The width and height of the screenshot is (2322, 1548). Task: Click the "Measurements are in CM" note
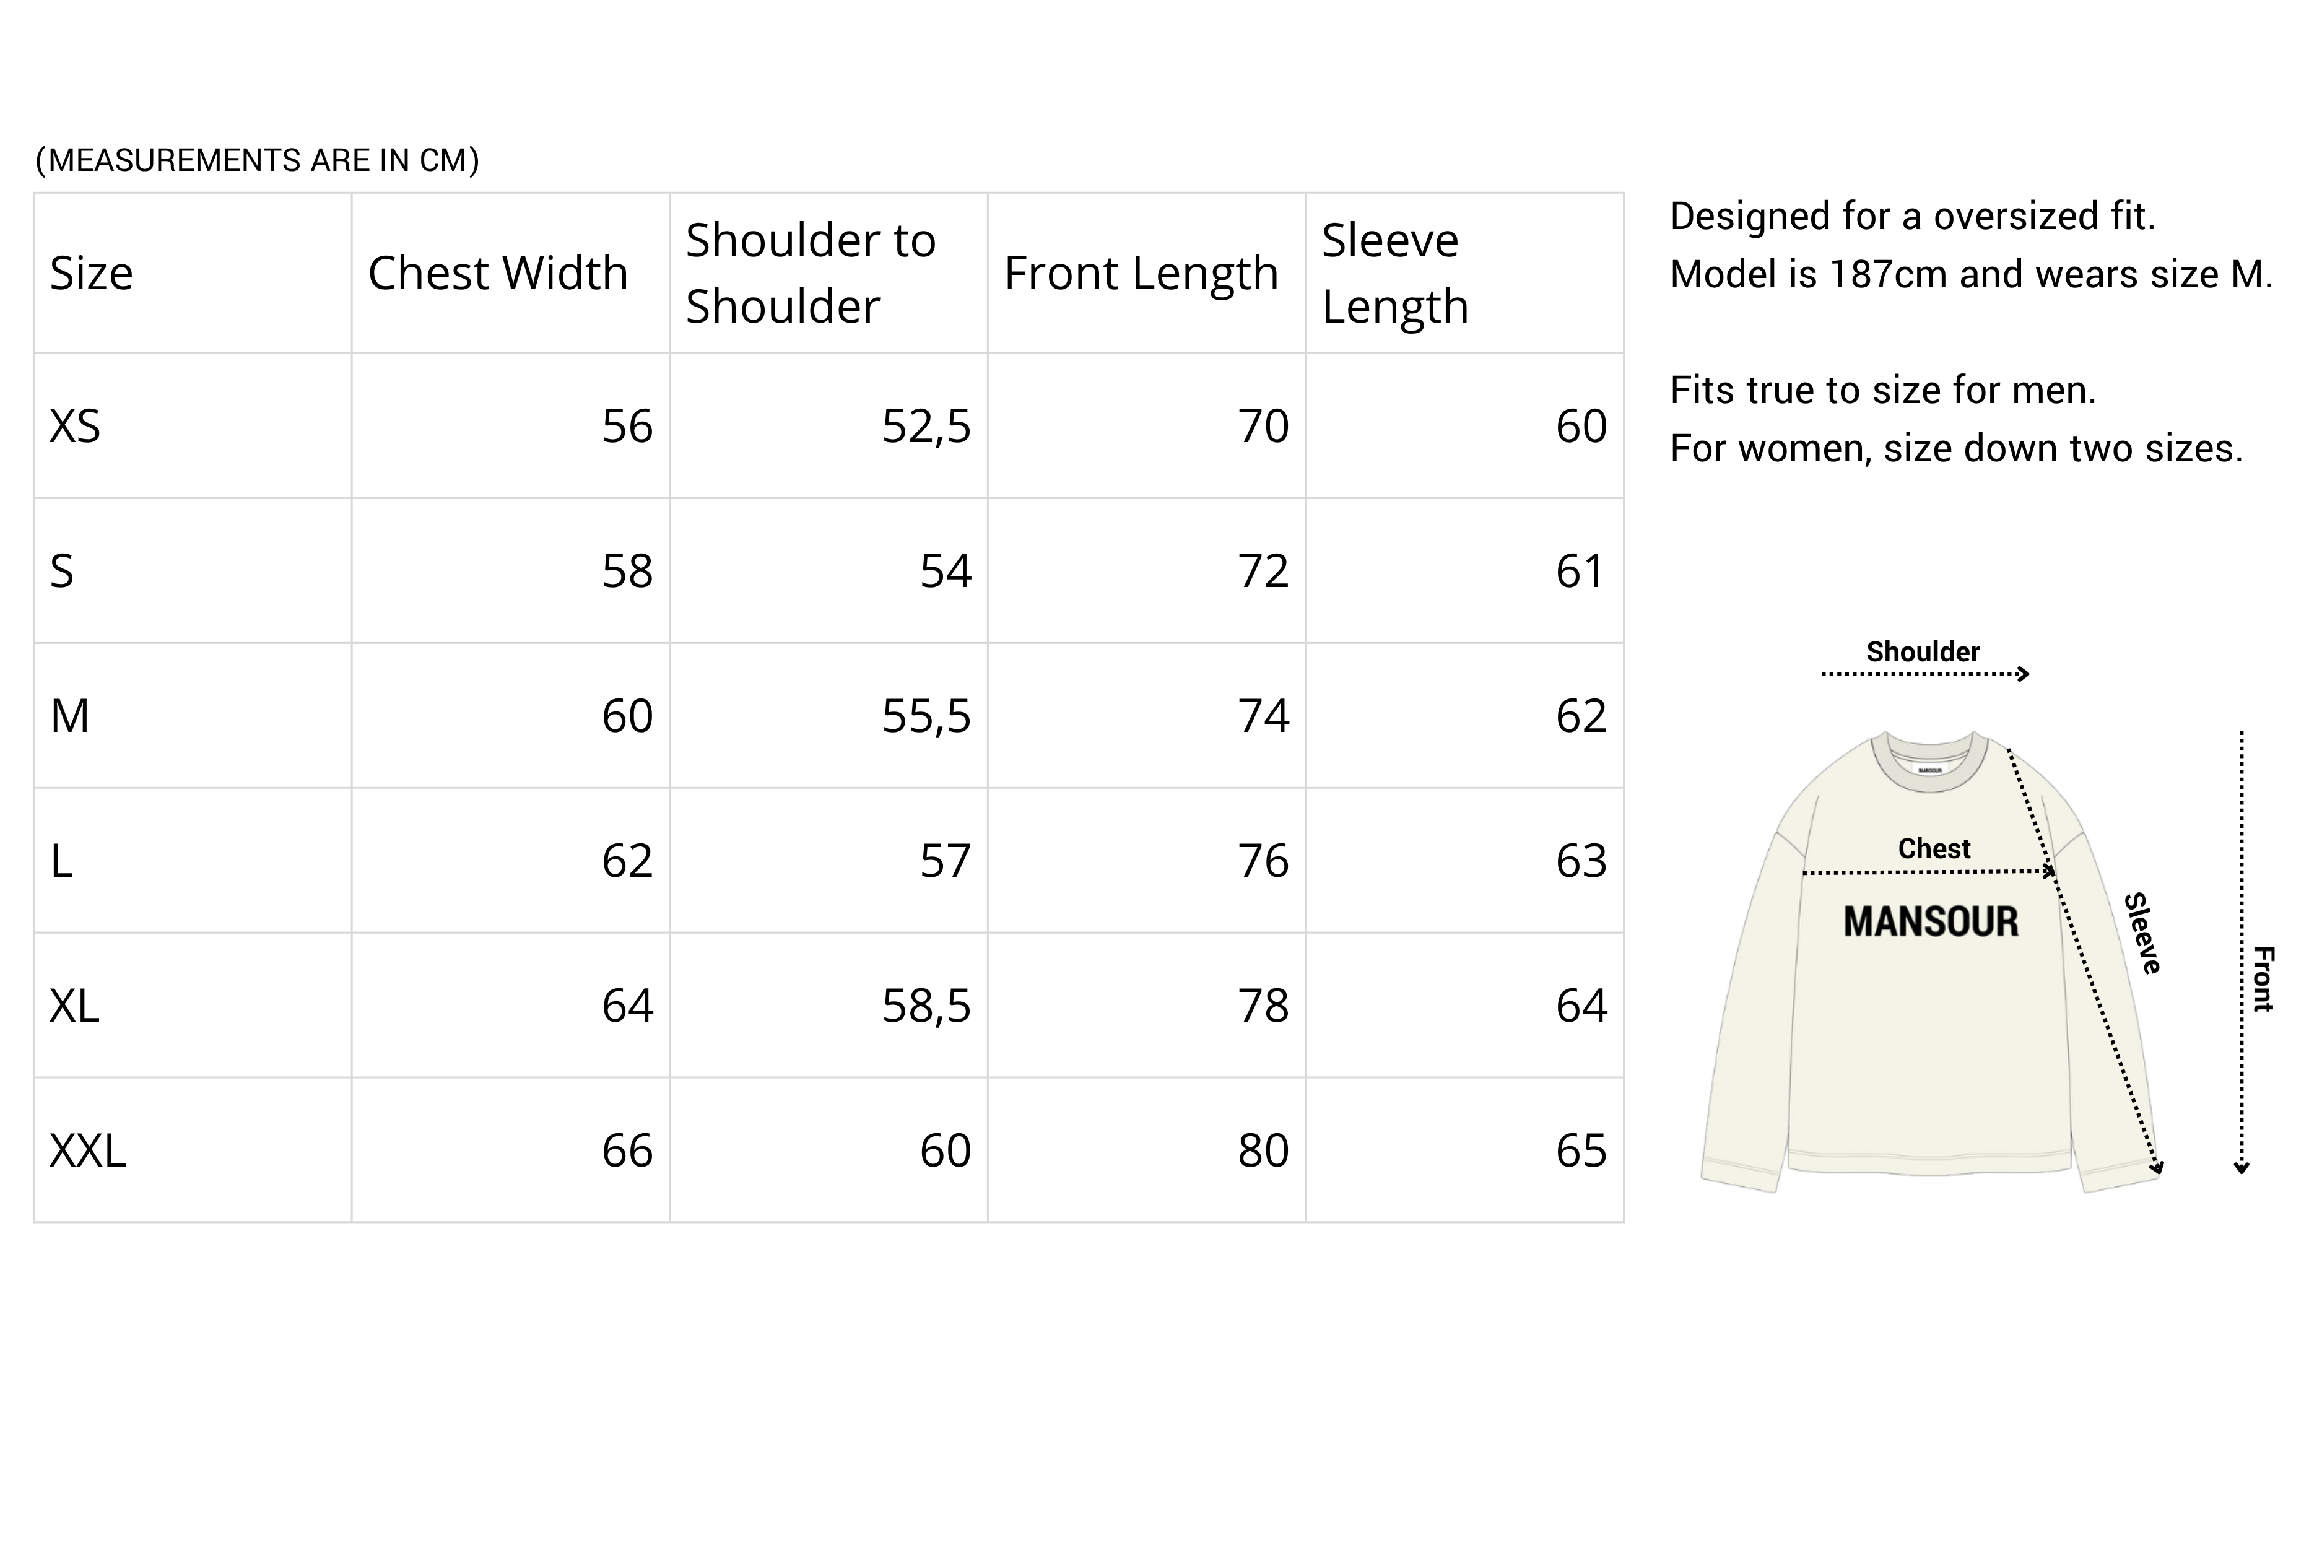pos(257,160)
